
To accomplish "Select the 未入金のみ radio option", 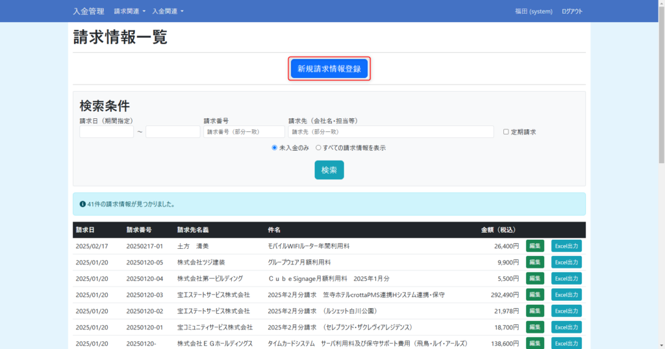I will (x=275, y=148).
